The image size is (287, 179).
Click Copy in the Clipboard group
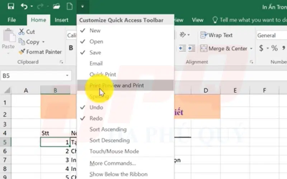29,42
